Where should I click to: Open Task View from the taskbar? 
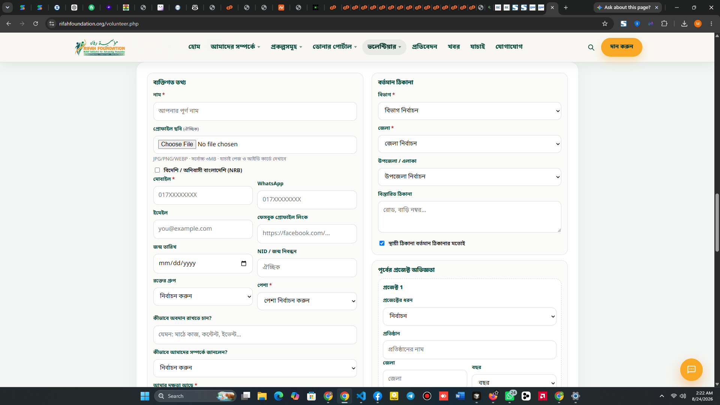click(x=246, y=396)
